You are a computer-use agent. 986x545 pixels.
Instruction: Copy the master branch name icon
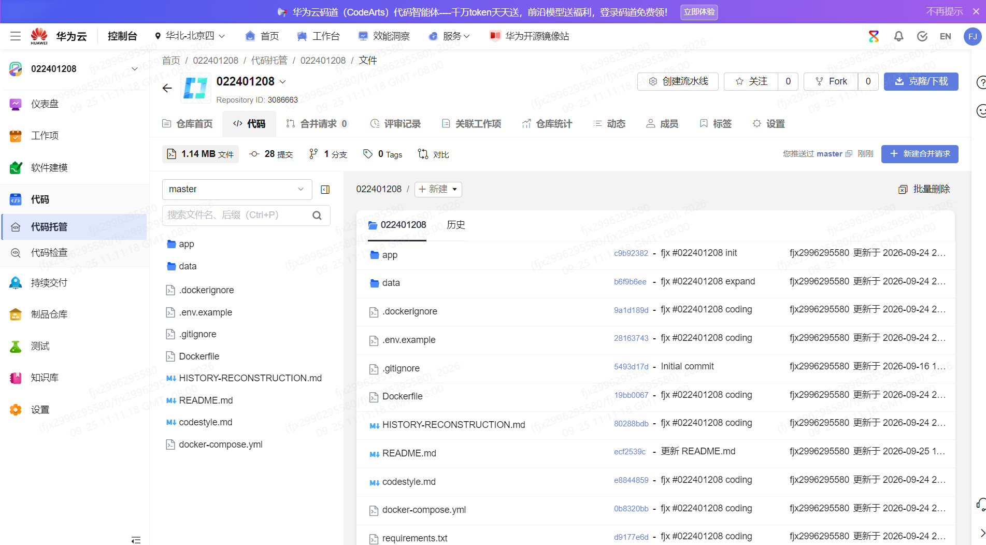click(849, 154)
